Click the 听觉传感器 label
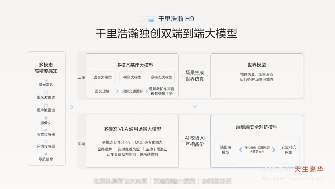Screen dimensions: 335x189 pos(46,134)
